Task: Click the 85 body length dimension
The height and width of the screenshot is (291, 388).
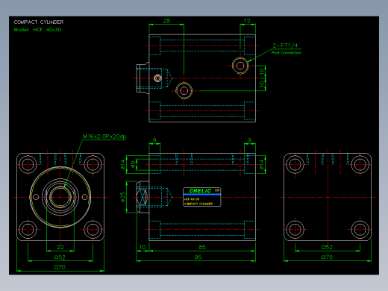Action: [x=202, y=247]
